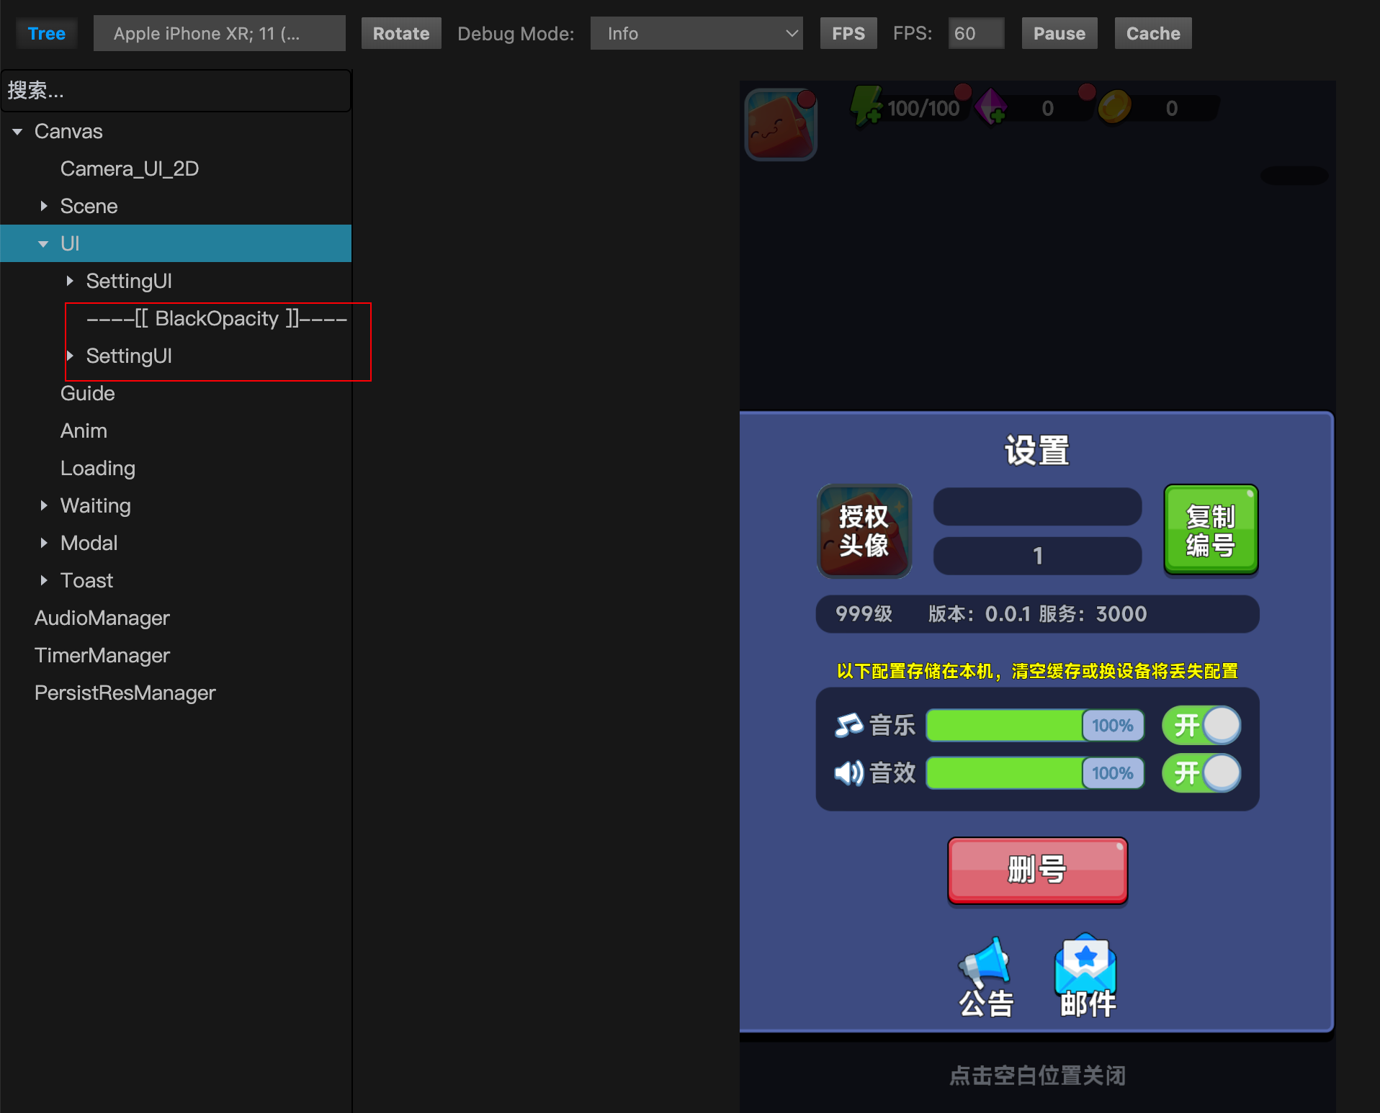Viewport: 1380px width, 1113px height.
Task: Select the BlackOpacity tree item
Action: pyautogui.click(x=217, y=319)
